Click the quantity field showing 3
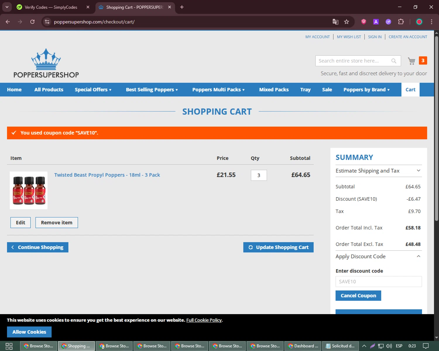 (259, 175)
